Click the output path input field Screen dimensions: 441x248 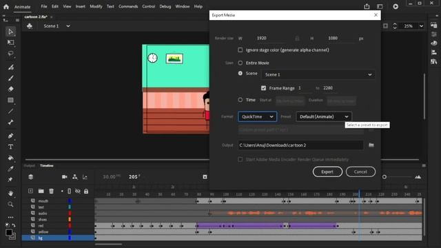(300, 145)
